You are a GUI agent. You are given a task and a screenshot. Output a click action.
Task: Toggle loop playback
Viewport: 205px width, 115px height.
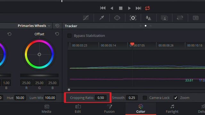pos(147,8)
